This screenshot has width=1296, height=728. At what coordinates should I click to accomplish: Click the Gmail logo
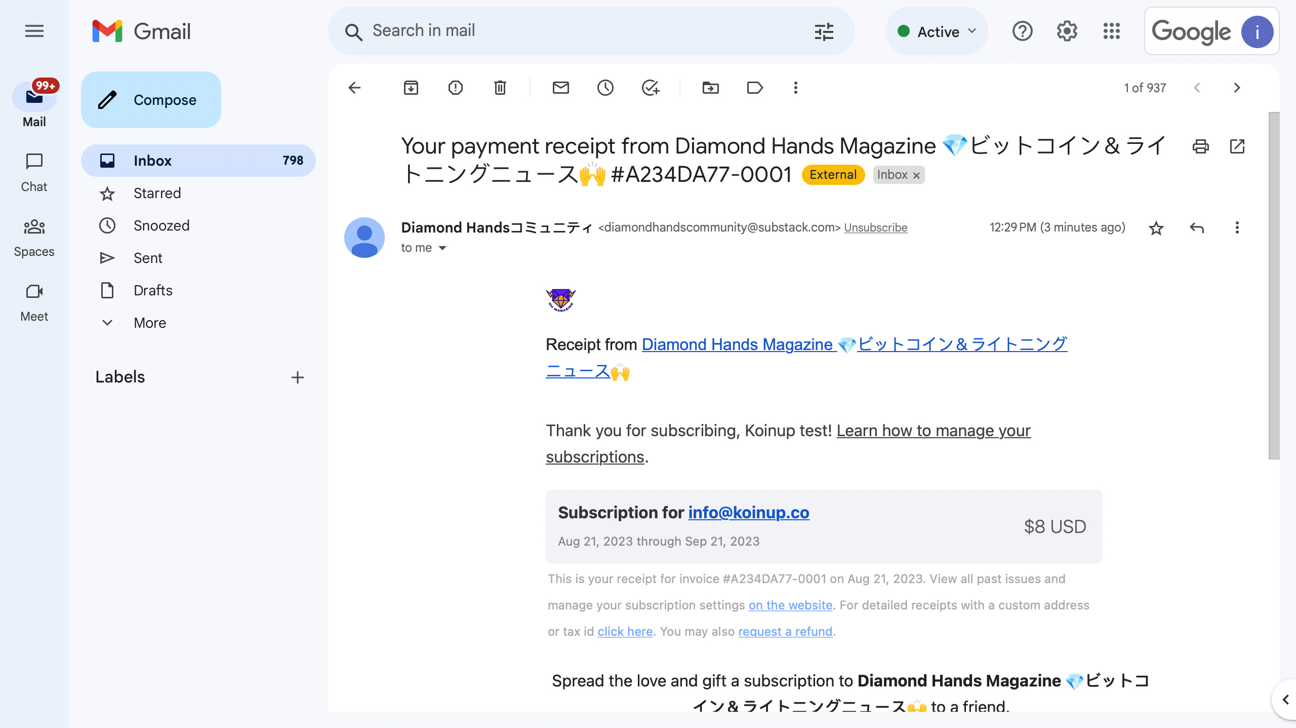click(x=141, y=31)
